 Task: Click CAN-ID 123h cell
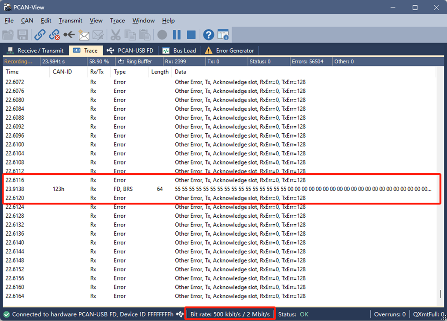59,189
